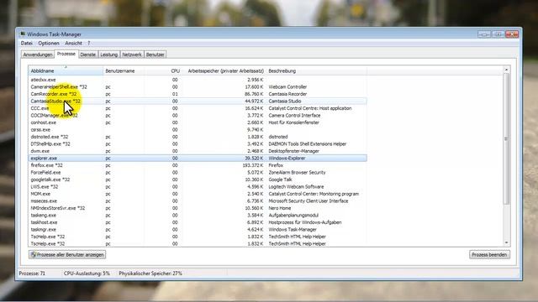
Task: Click the vertical scrollbar thumb
Action: point(506,138)
